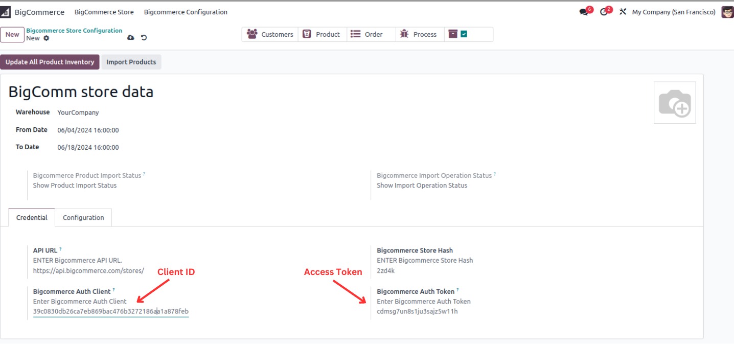Click the BigCommerce app name in navbar
The image size is (734, 344).
39,12
